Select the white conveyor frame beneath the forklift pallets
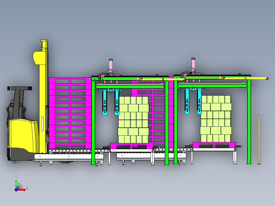The height and width of the screenshot is (206, 275). point(69,157)
